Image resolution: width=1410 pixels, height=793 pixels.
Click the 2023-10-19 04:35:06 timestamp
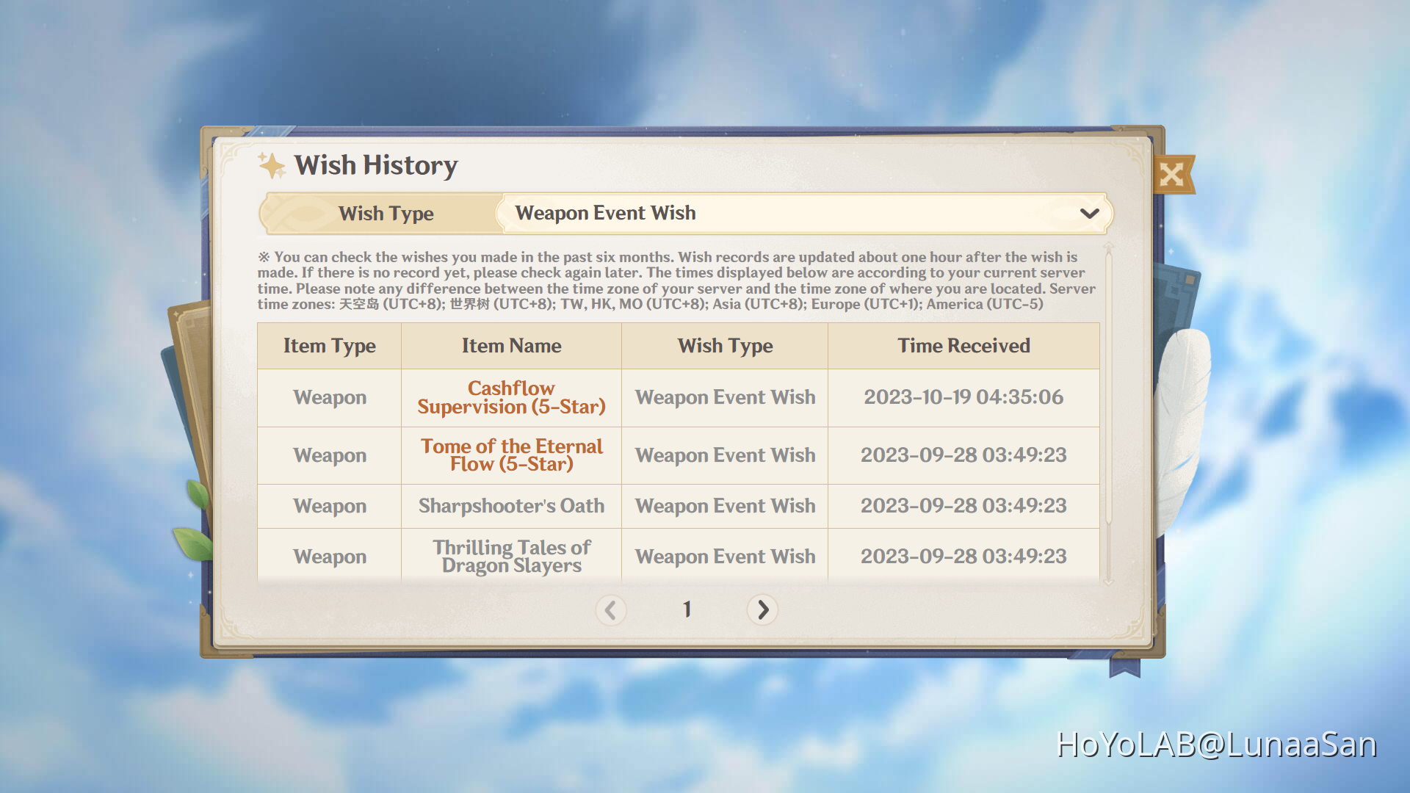click(963, 397)
